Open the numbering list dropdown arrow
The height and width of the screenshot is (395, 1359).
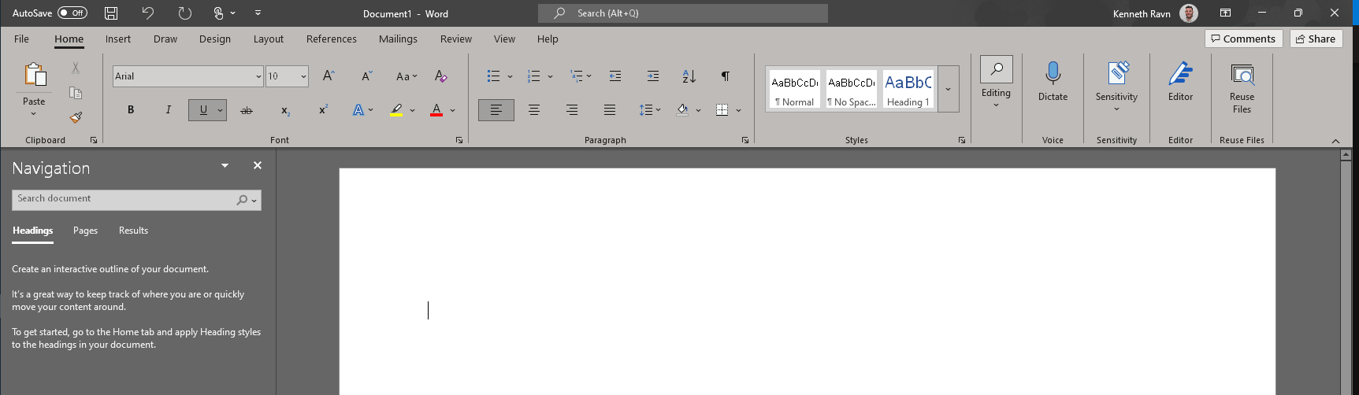click(x=550, y=76)
